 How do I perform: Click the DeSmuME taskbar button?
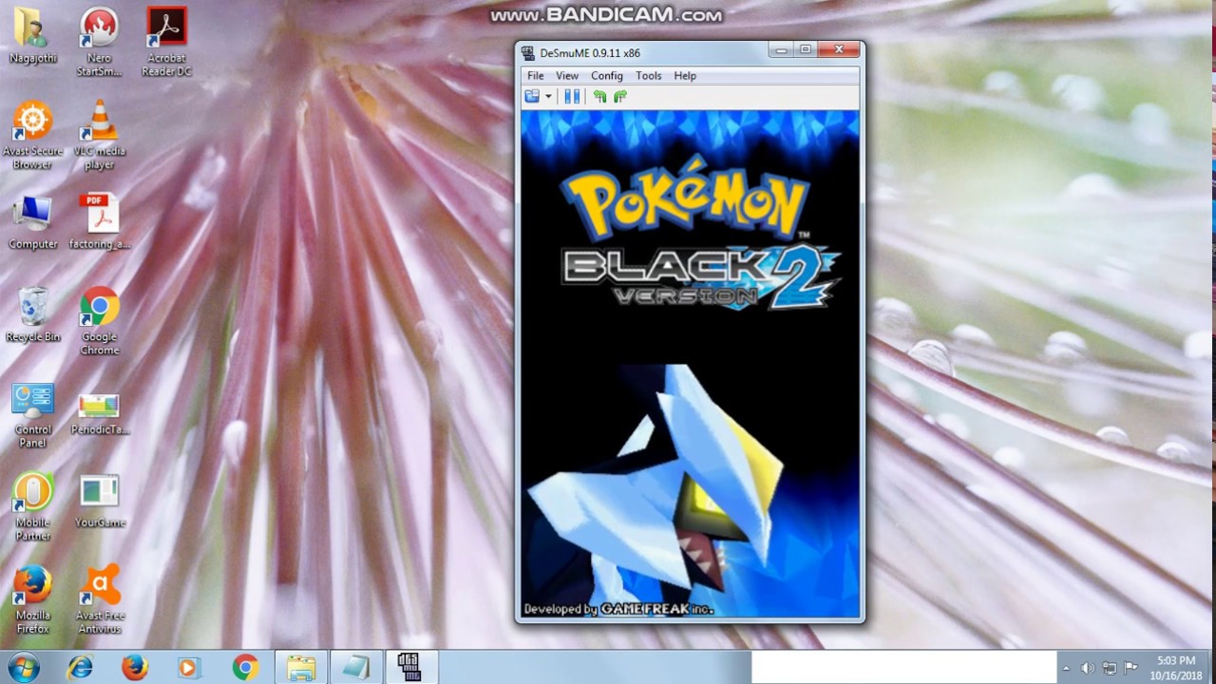pos(410,667)
